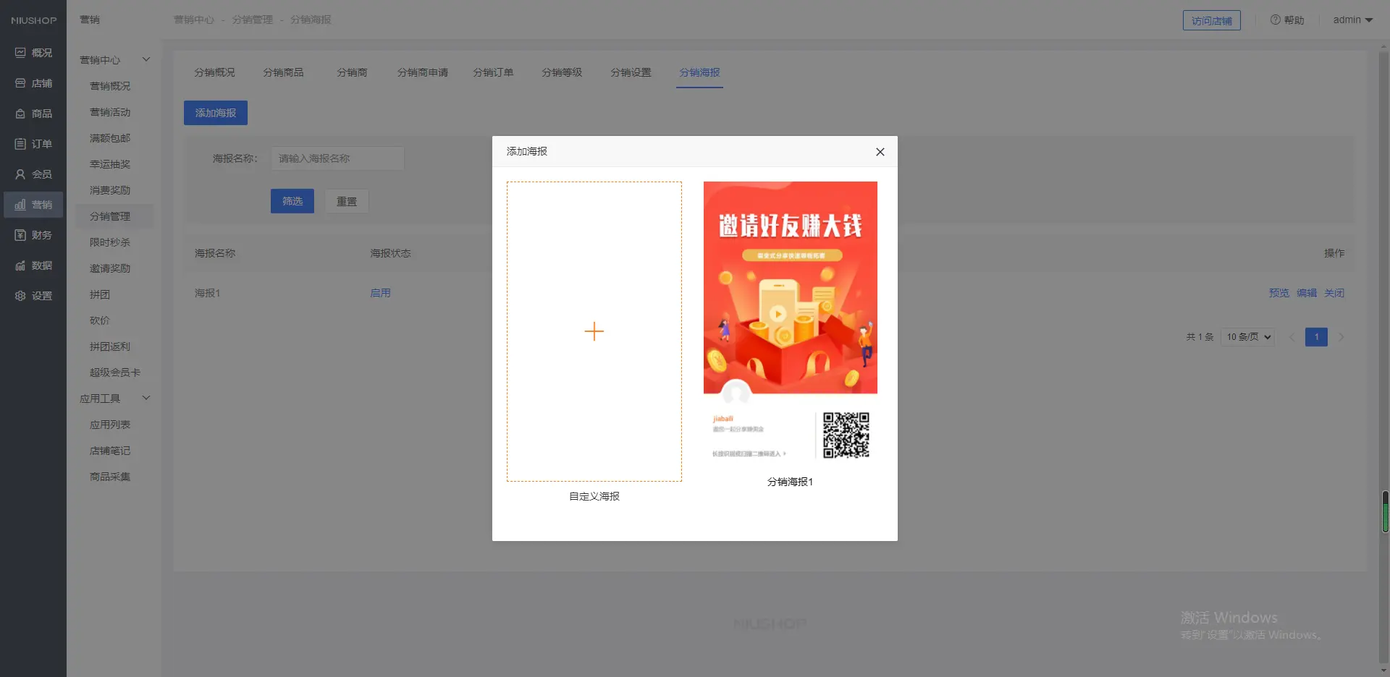Open 订单 orders in sidebar
1390x677 pixels.
33,144
